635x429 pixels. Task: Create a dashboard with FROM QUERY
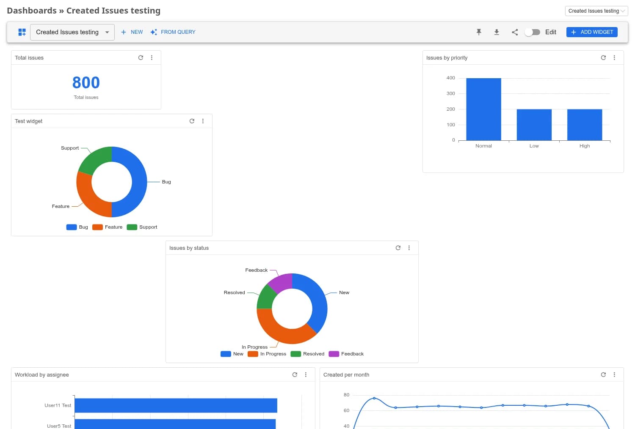173,32
